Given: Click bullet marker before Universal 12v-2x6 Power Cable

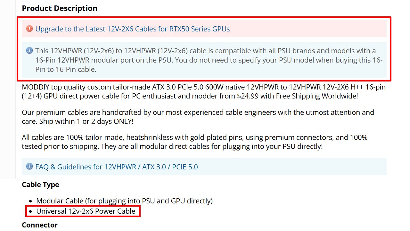Looking at the screenshot, I should point(30,211).
